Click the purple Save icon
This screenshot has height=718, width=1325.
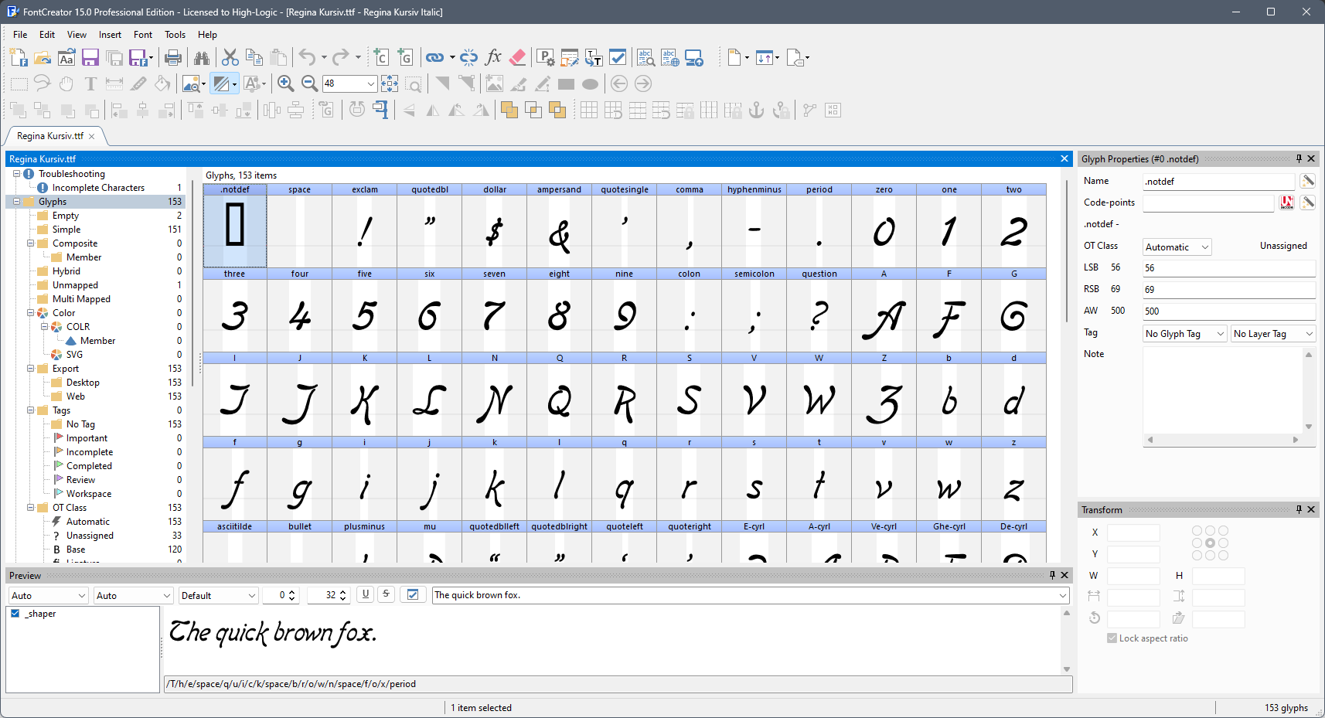90,57
